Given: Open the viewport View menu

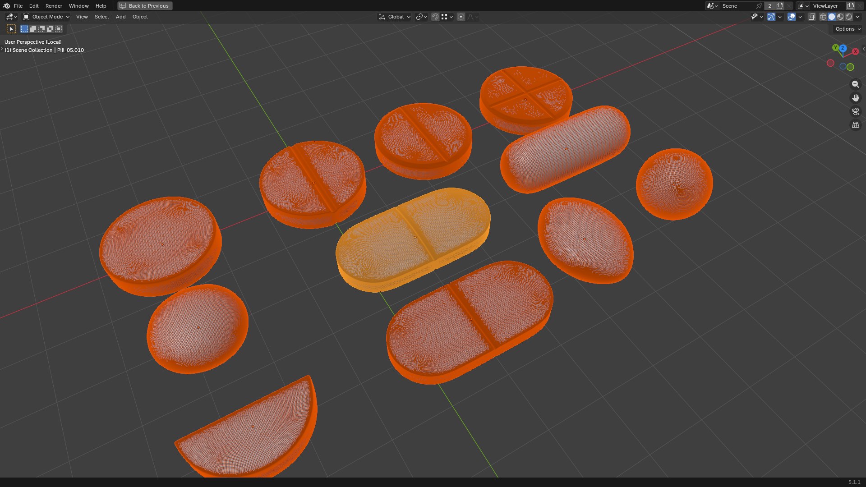Looking at the screenshot, I should tap(82, 17).
